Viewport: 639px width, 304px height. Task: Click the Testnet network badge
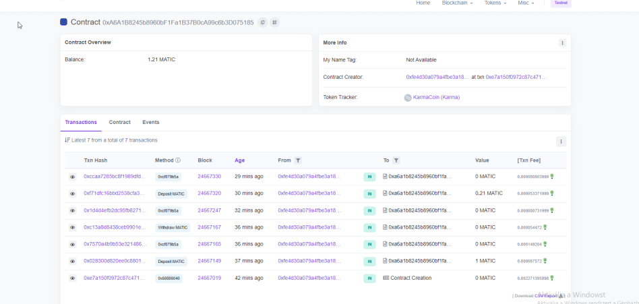561,3
